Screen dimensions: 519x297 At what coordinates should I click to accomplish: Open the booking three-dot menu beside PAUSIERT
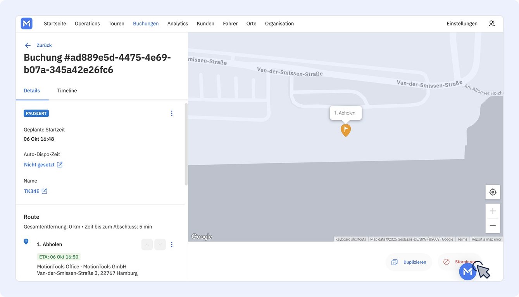[172, 113]
